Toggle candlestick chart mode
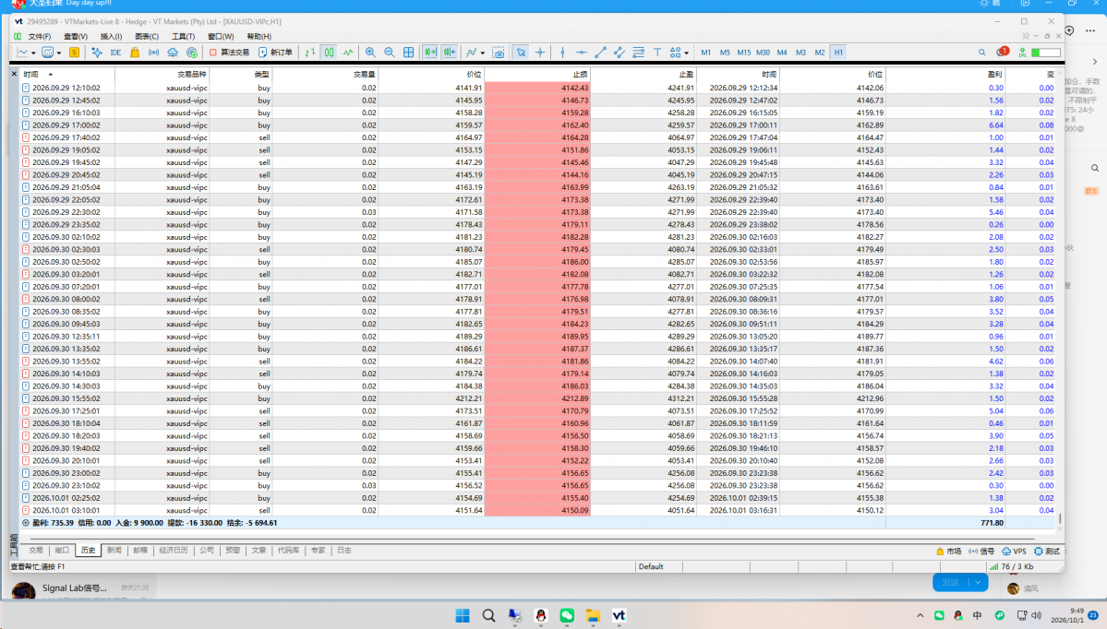The image size is (1107, 629). (329, 53)
